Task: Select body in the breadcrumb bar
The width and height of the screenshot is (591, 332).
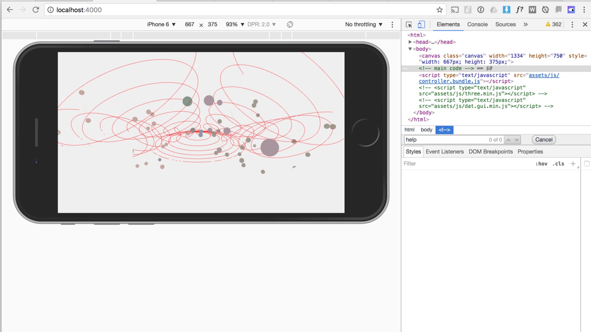Action: (x=426, y=130)
